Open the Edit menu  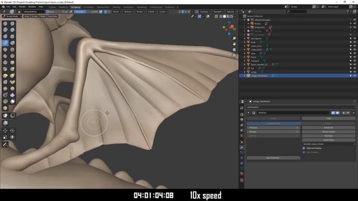click(x=15, y=7)
